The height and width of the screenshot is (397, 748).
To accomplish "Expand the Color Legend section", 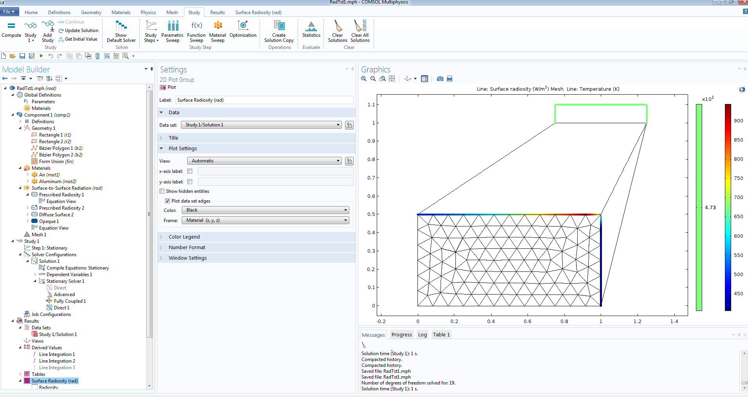I will click(x=184, y=237).
